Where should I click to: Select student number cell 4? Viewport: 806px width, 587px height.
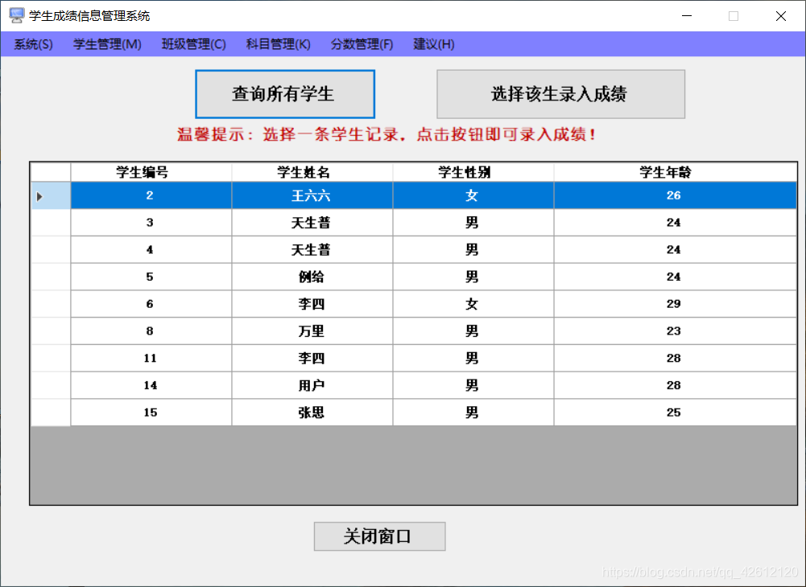pyautogui.click(x=151, y=250)
